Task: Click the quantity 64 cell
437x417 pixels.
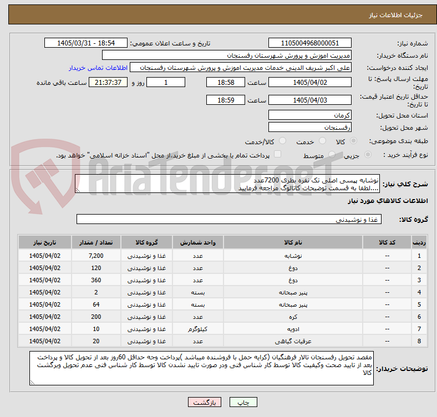Action: coord(96,304)
